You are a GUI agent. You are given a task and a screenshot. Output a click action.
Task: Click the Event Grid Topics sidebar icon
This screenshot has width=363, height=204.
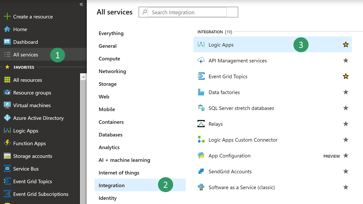click(7, 181)
